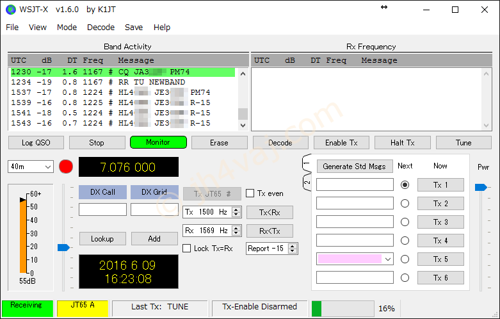
Task: Click the Tx 1 Now button
Action: coord(440,184)
